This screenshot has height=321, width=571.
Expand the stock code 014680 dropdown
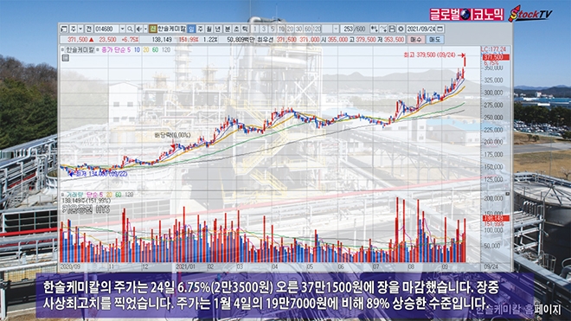point(122,29)
